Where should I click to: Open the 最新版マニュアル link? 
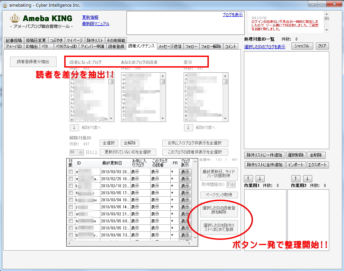pyautogui.click(x=95, y=24)
